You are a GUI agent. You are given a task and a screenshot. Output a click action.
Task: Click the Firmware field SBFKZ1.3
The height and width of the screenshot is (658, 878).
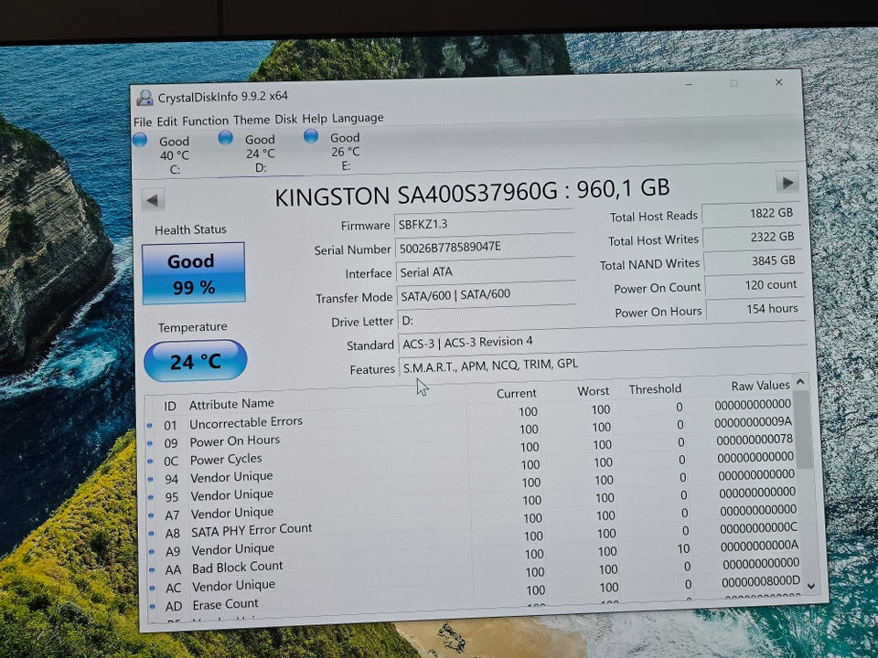point(484,223)
